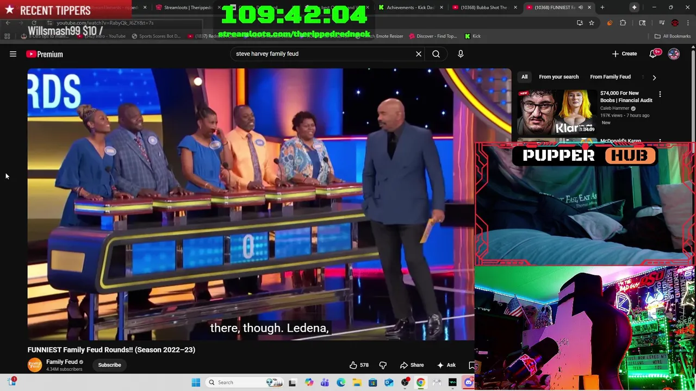Open the Create button
The width and height of the screenshot is (696, 391).
[x=624, y=54]
